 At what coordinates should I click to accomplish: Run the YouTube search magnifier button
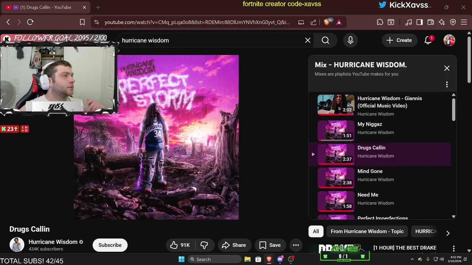click(x=325, y=40)
